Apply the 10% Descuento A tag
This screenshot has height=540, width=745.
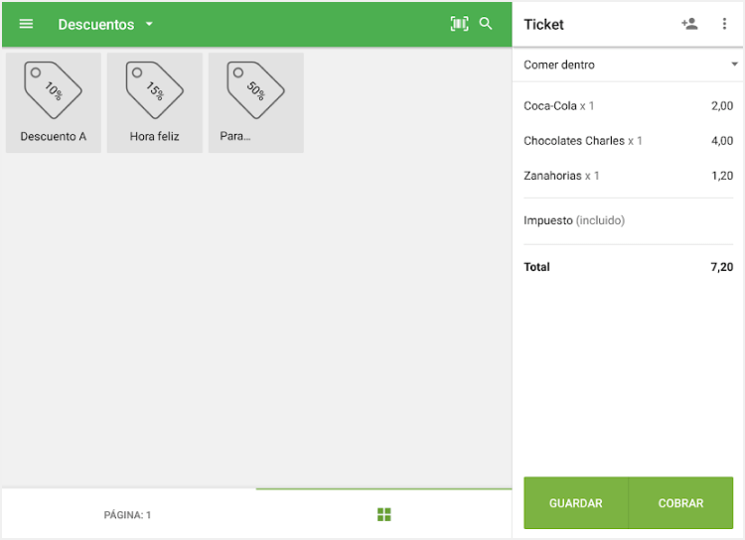tap(54, 102)
